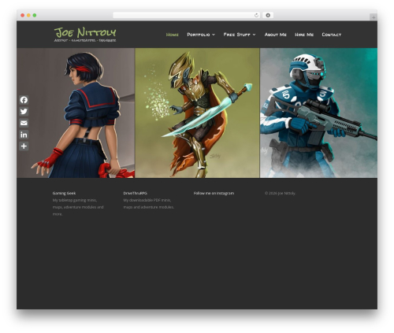
Task: Open the Contact page
Action: 332,35
